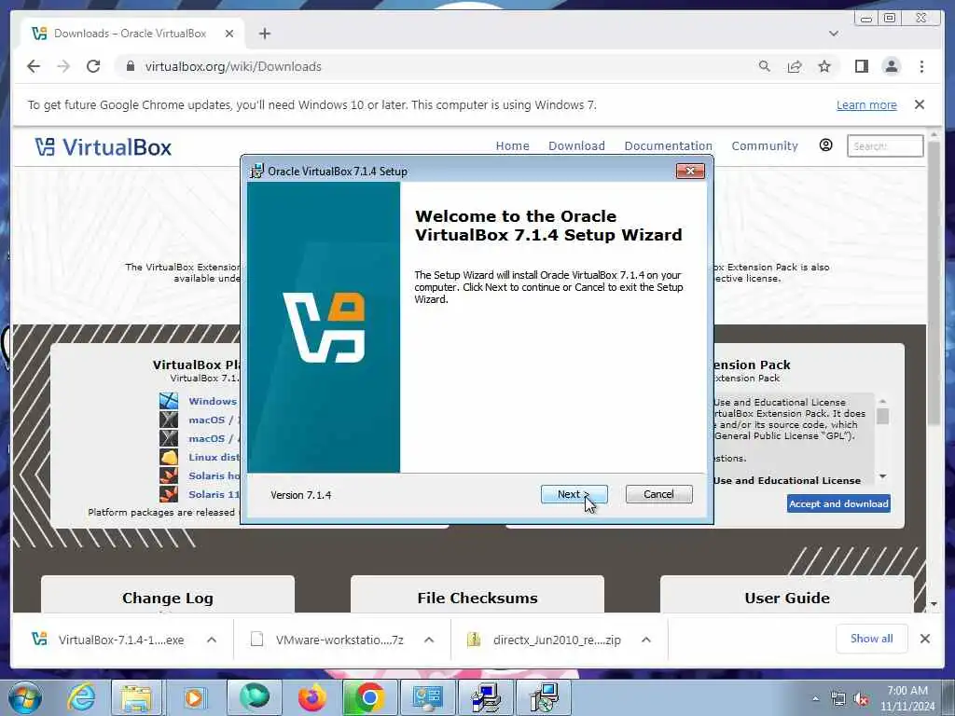
Task: Open the Community menu item
Action: click(x=765, y=146)
